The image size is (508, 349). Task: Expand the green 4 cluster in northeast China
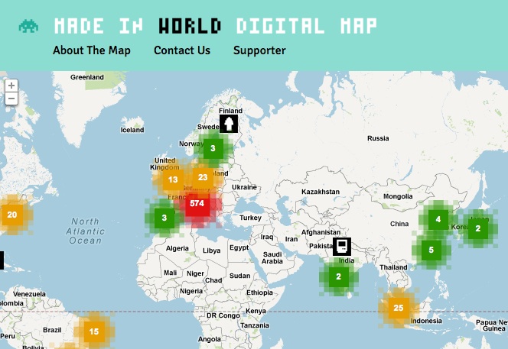pyautogui.click(x=438, y=219)
